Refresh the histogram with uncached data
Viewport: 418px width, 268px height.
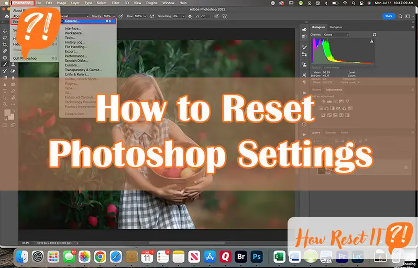375,35
